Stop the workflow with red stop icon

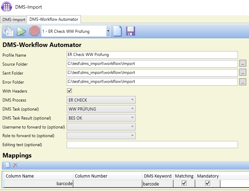click(x=35, y=31)
